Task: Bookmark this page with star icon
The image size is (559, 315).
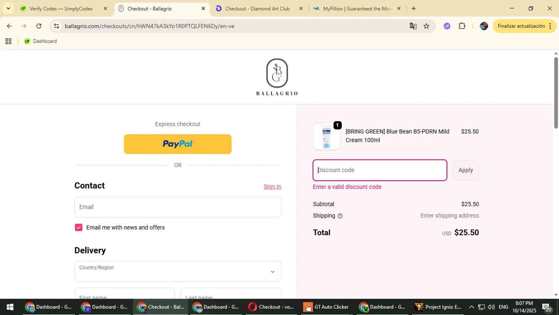Action: click(426, 26)
